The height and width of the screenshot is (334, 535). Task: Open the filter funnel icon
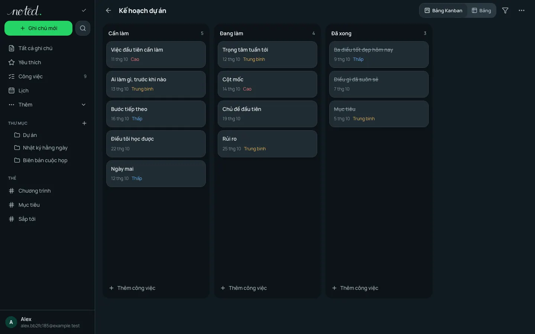(x=505, y=10)
